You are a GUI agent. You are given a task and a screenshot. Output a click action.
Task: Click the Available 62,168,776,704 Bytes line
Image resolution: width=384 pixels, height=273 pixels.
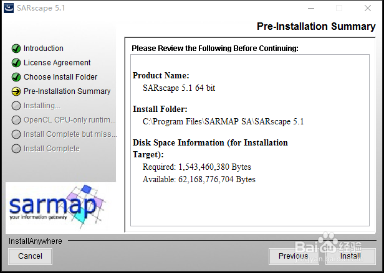[199, 179]
